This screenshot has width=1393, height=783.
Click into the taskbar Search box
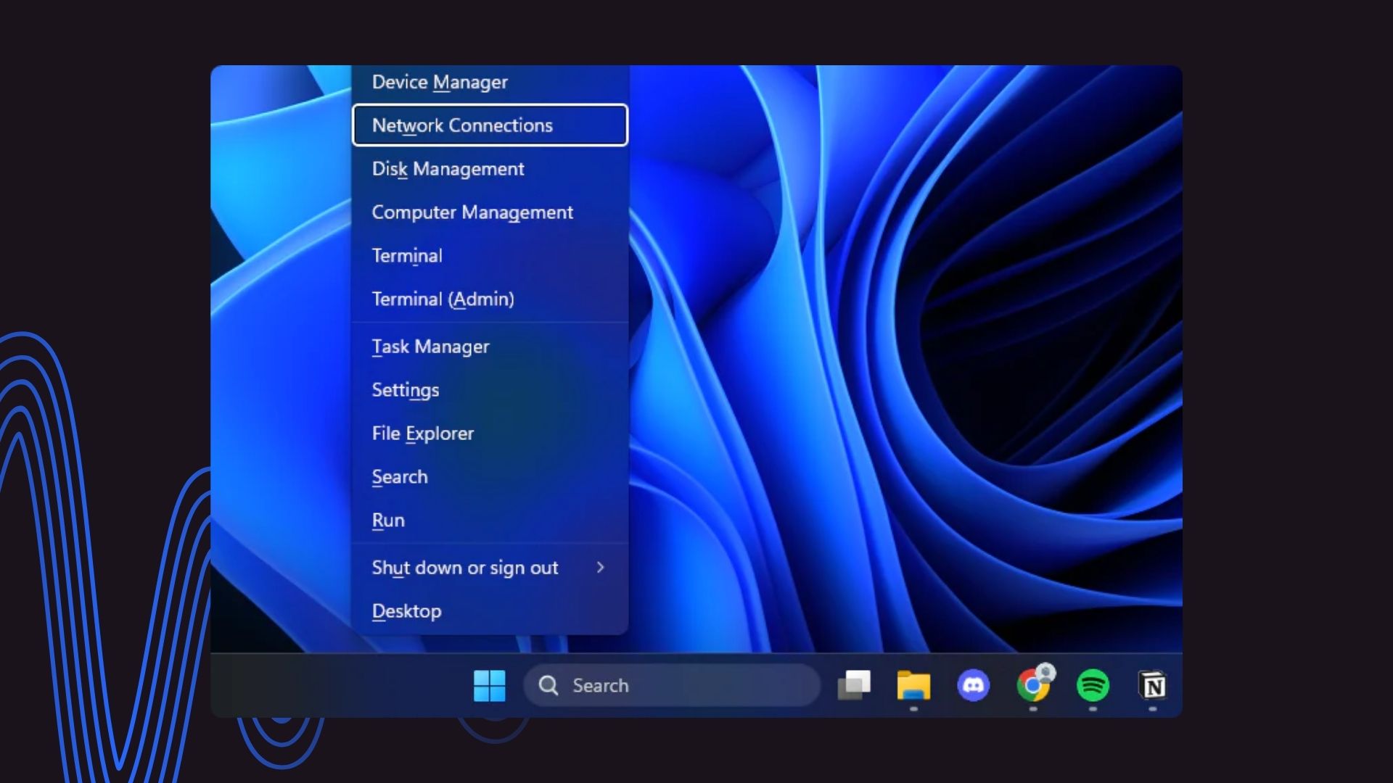[x=672, y=685]
